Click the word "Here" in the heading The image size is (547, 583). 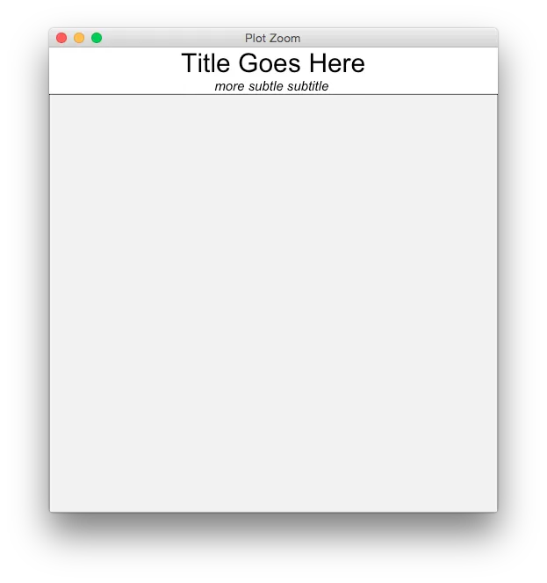pyautogui.click(x=337, y=62)
